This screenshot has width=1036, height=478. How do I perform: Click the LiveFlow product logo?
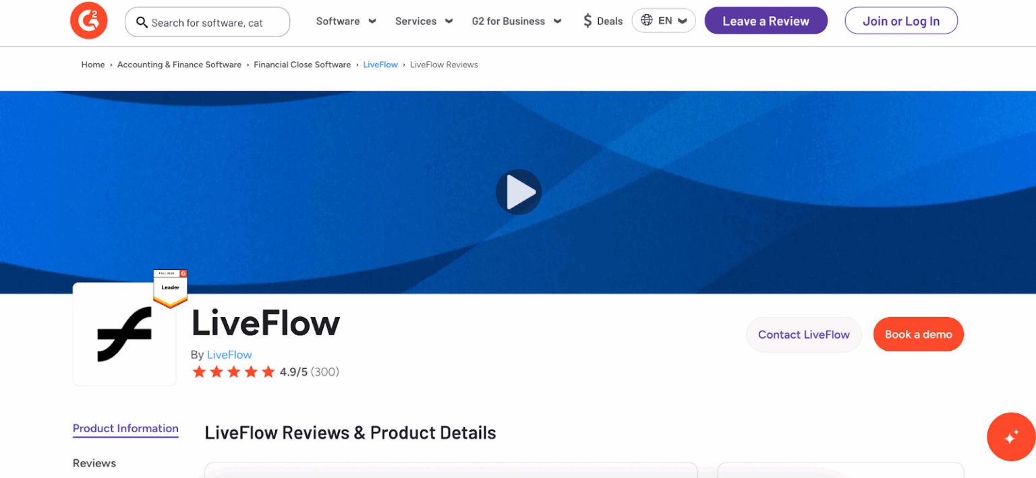124,334
